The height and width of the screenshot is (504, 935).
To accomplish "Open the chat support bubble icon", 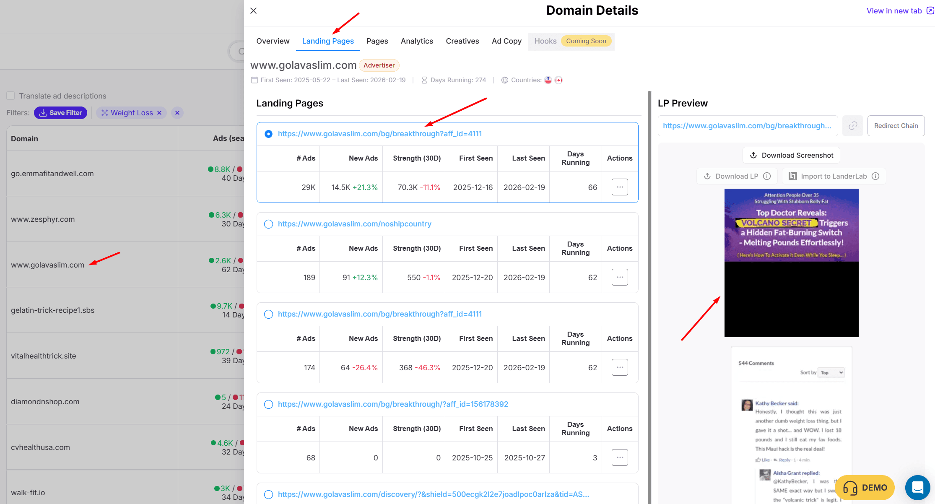I will [917, 487].
